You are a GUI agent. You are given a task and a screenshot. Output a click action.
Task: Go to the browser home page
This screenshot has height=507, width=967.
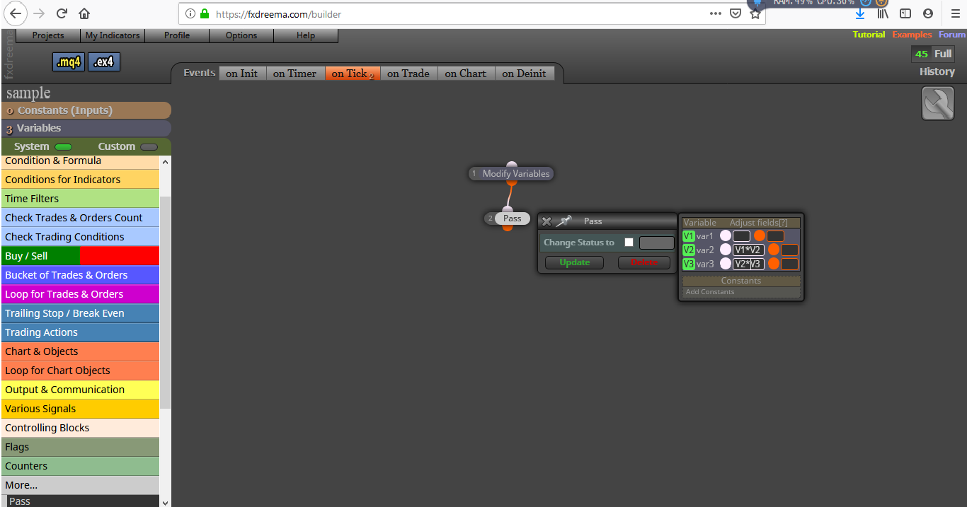[x=84, y=13]
